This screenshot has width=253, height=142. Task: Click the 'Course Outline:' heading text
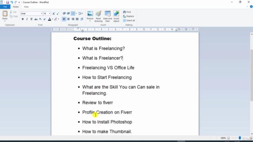tap(93, 39)
